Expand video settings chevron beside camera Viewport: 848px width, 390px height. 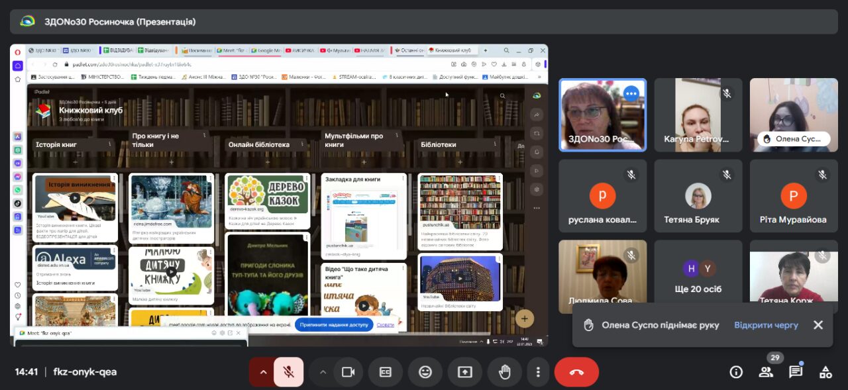point(323,372)
